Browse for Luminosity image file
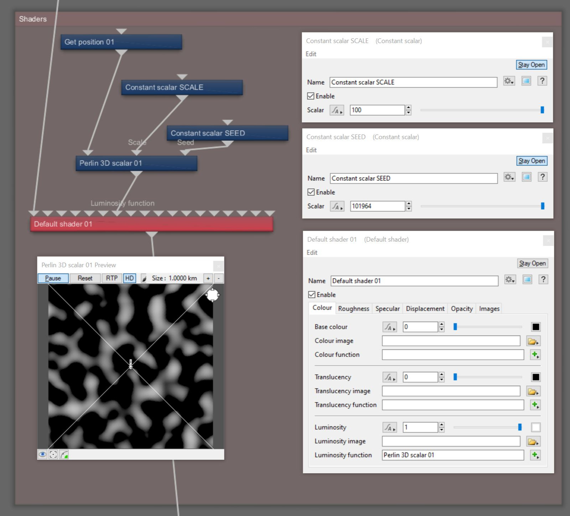570x516 pixels. (x=533, y=442)
